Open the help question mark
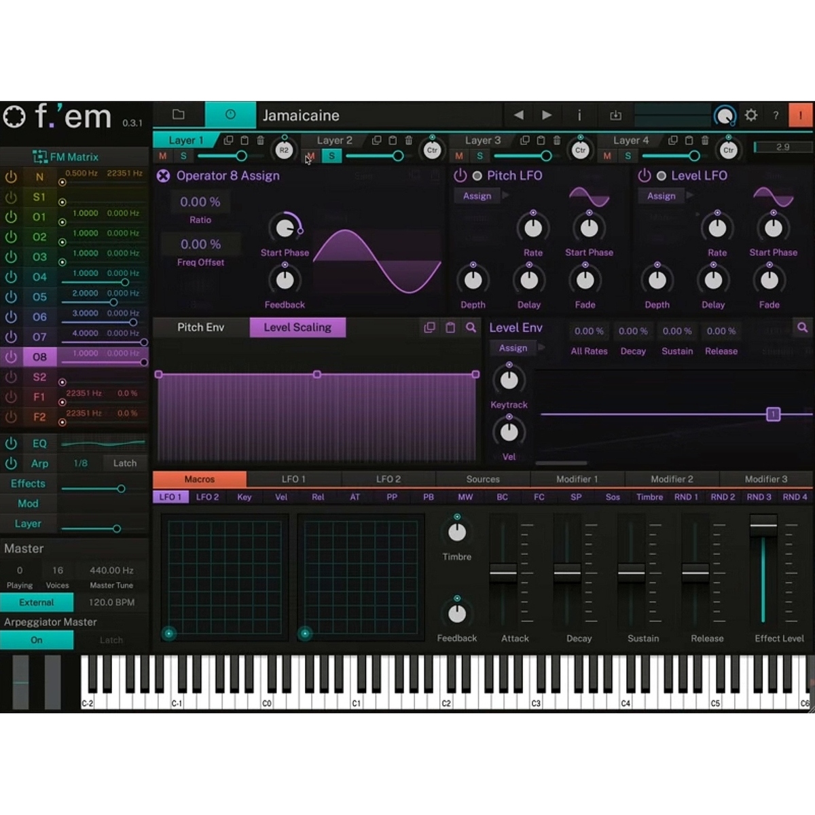The width and height of the screenshot is (815, 815). pos(776,115)
